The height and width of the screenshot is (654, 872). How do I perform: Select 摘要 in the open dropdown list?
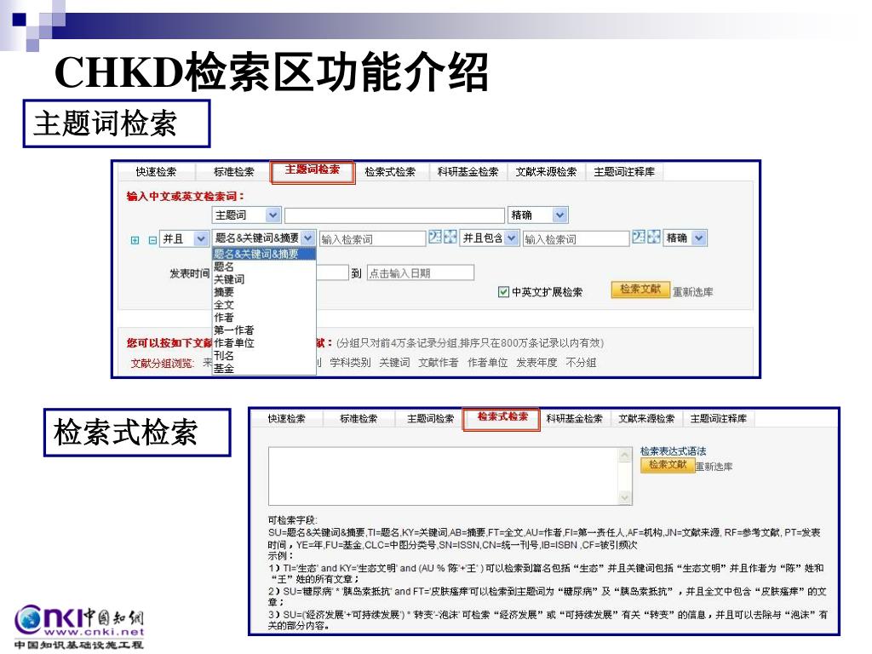(264, 292)
